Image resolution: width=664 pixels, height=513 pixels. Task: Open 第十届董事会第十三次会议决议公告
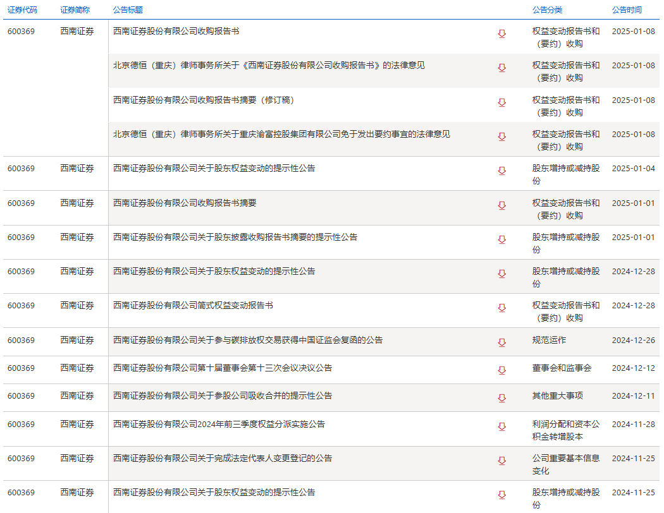(x=223, y=368)
